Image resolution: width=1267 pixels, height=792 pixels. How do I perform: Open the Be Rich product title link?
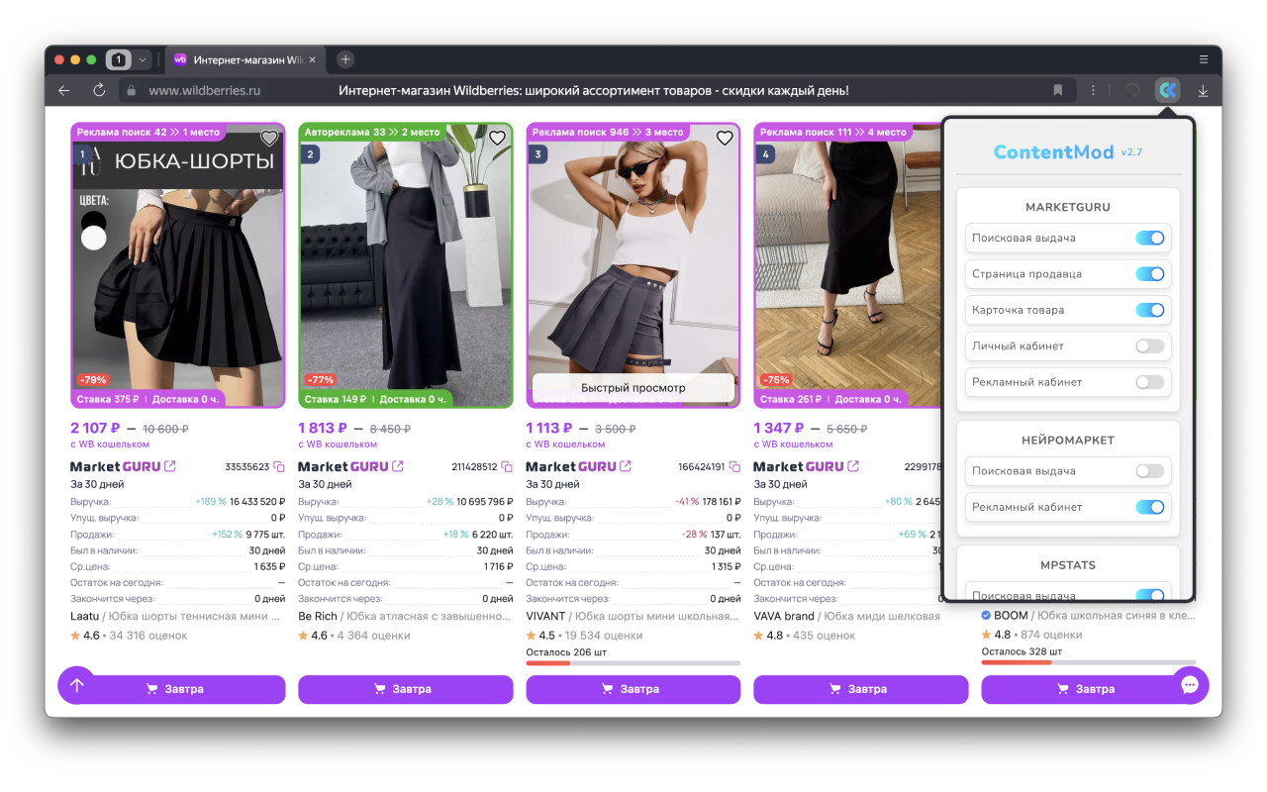click(405, 616)
